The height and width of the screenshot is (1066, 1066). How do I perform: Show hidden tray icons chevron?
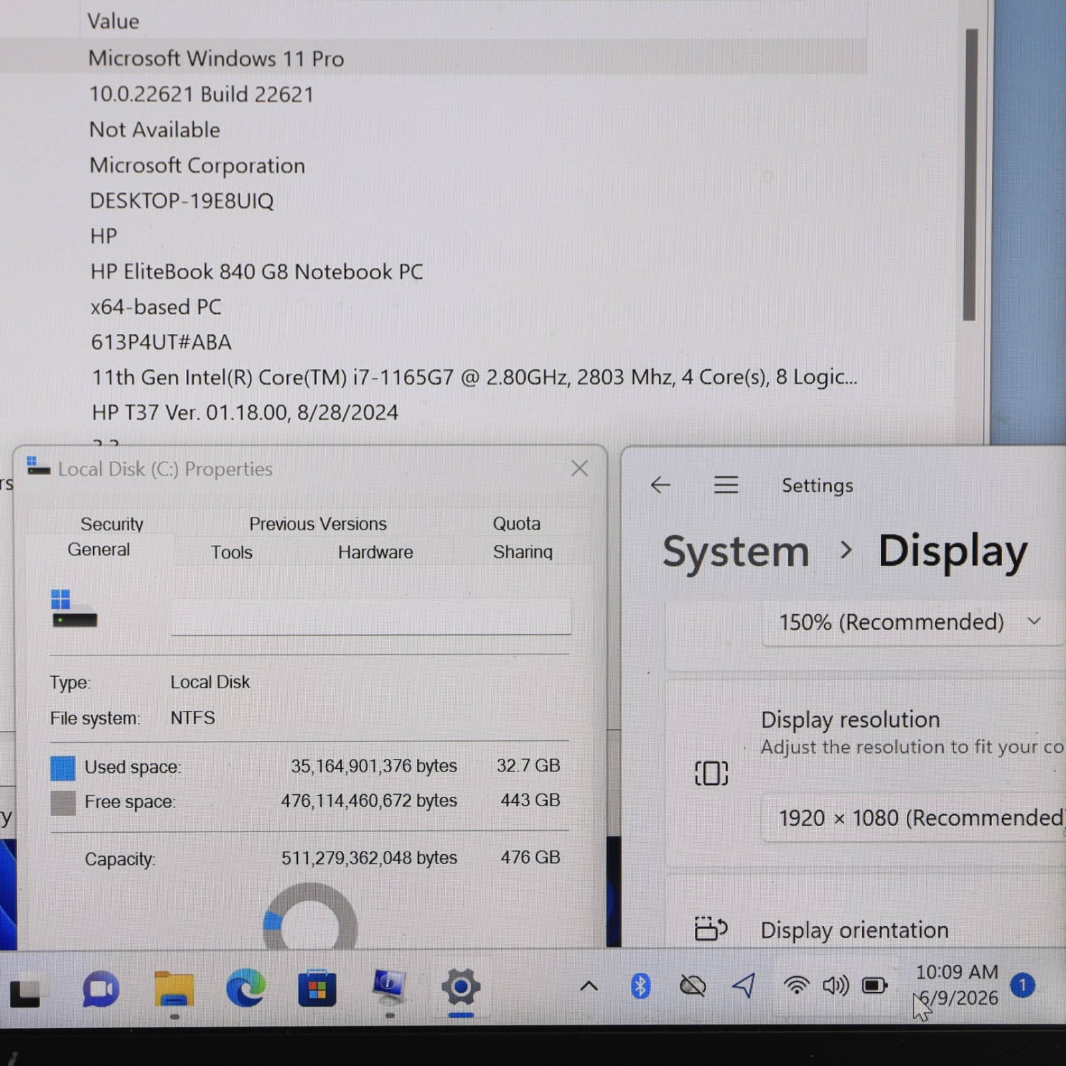click(x=589, y=986)
